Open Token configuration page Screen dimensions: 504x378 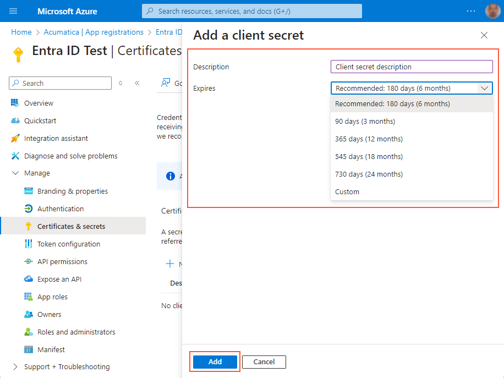[x=68, y=244]
